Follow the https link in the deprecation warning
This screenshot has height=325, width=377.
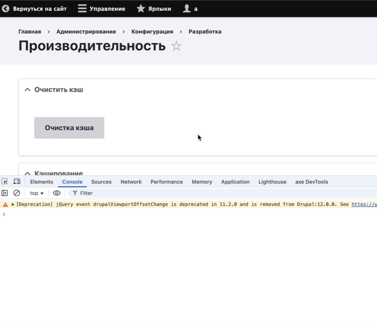pos(364,205)
